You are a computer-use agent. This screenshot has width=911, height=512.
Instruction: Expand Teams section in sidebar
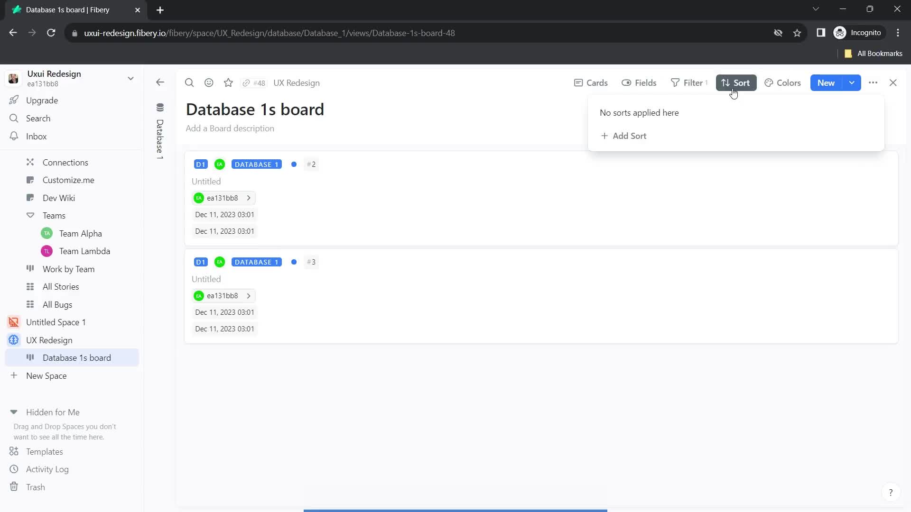pos(30,215)
